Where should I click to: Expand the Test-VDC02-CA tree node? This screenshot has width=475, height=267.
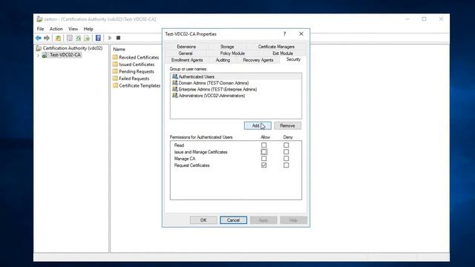pyautogui.click(x=38, y=55)
